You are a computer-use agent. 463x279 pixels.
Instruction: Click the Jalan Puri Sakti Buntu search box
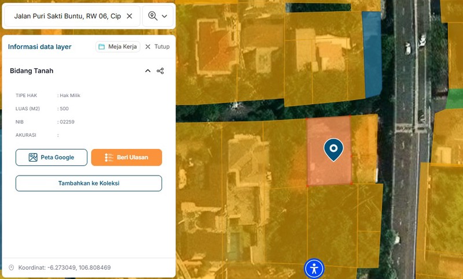pos(67,16)
